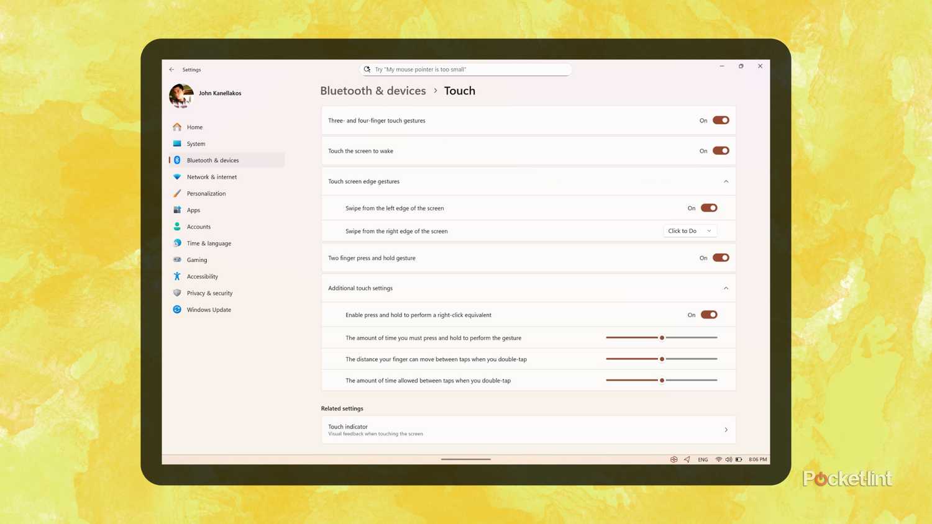Disable Touch the screen to wake

(x=721, y=150)
